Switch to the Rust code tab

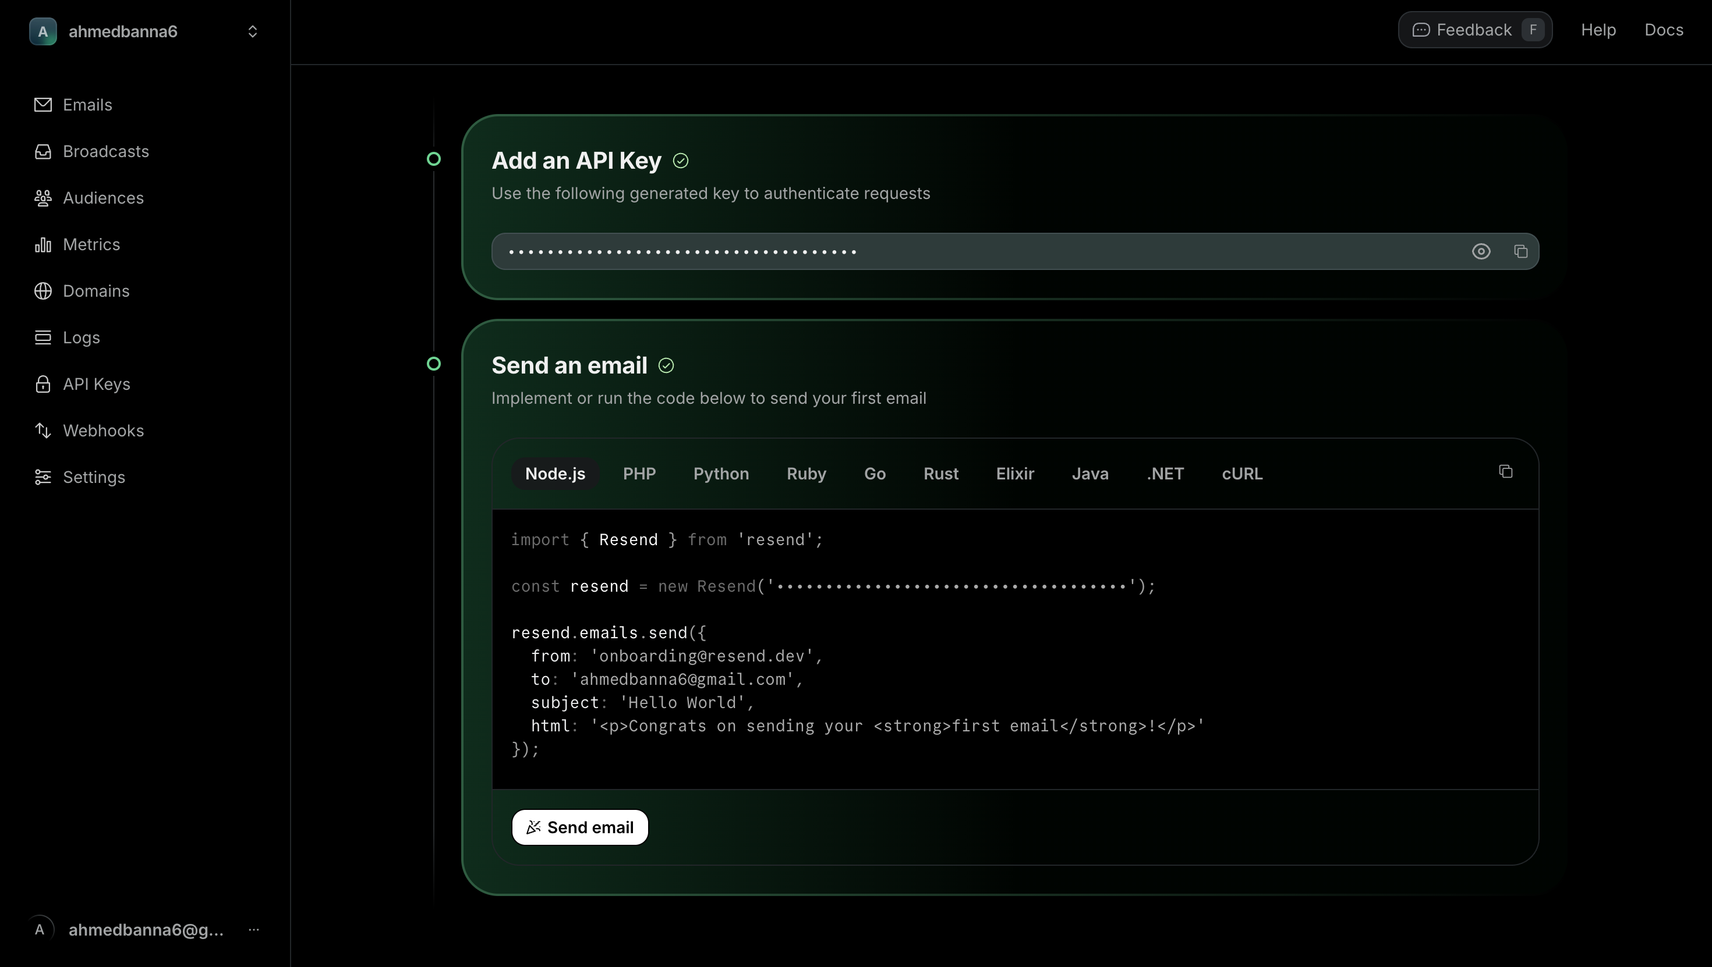tap(941, 474)
